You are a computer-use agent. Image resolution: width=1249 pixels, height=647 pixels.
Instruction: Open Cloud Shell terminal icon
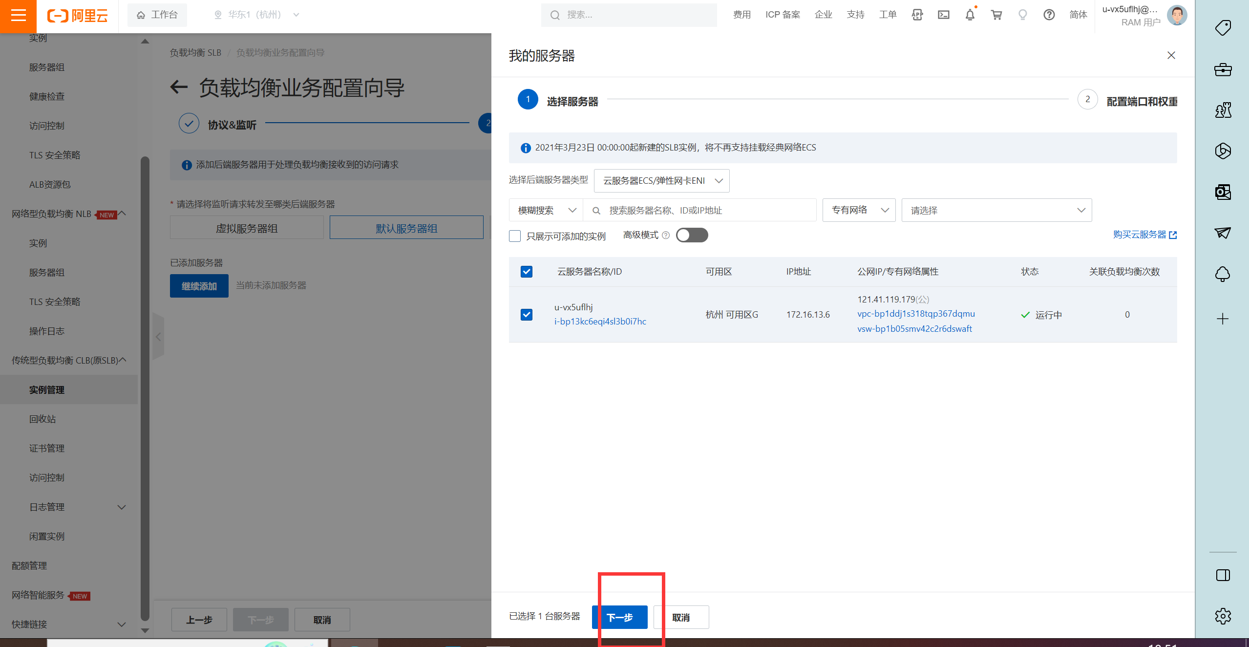pyautogui.click(x=944, y=15)
